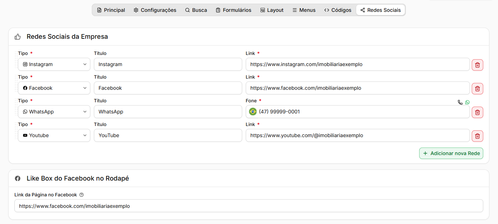This screenshot has width=498, height=224.
Task: Click the phone call icon above Fone field
Action: point(460,102)
